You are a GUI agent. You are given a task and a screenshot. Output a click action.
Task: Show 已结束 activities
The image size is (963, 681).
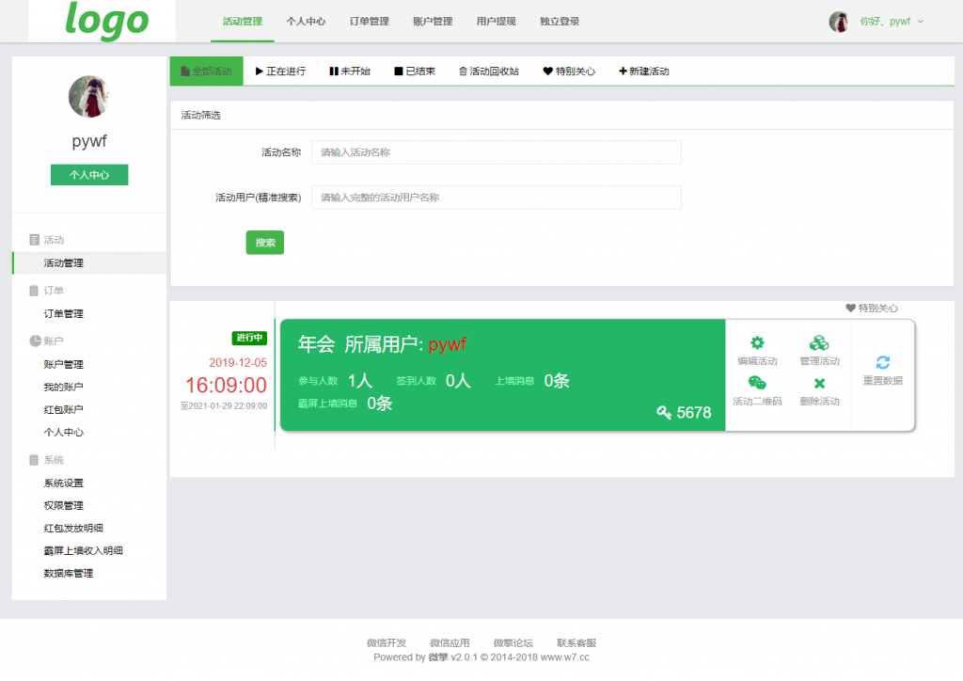415,71
